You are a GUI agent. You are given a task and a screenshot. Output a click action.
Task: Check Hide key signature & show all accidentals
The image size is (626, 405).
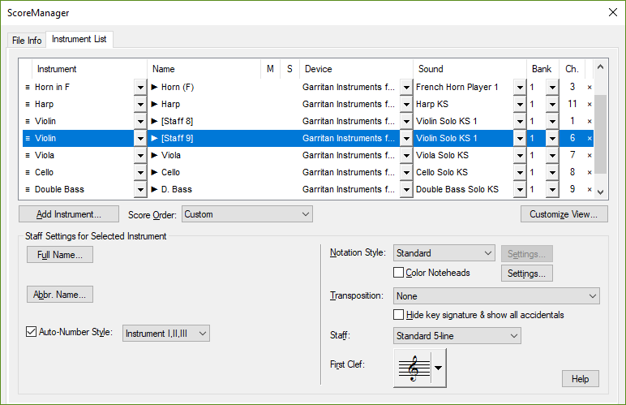tap(399, 315)
